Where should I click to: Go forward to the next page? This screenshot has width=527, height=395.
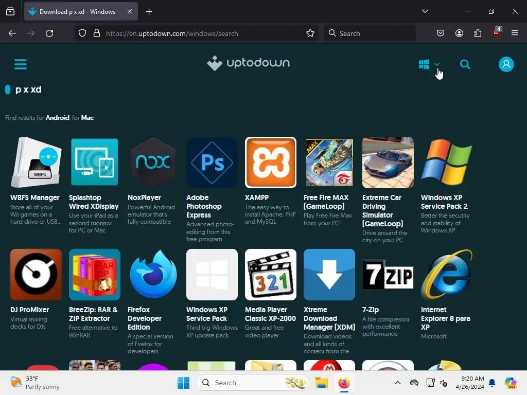31,33
